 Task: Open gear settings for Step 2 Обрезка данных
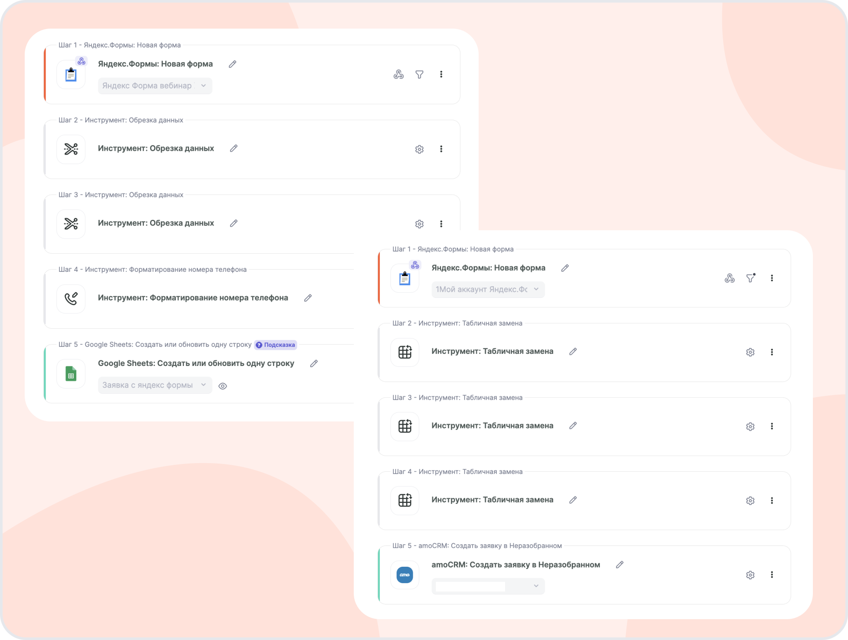coord(420,149)
